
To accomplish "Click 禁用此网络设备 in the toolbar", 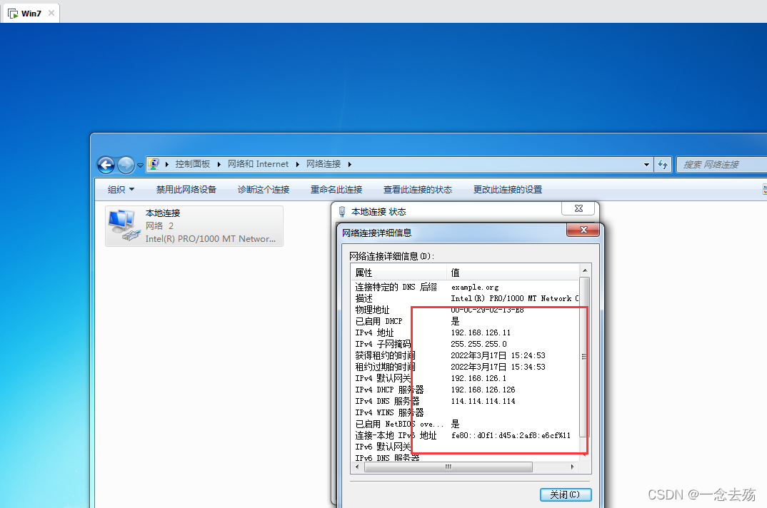I will click(x=186, y=190).
